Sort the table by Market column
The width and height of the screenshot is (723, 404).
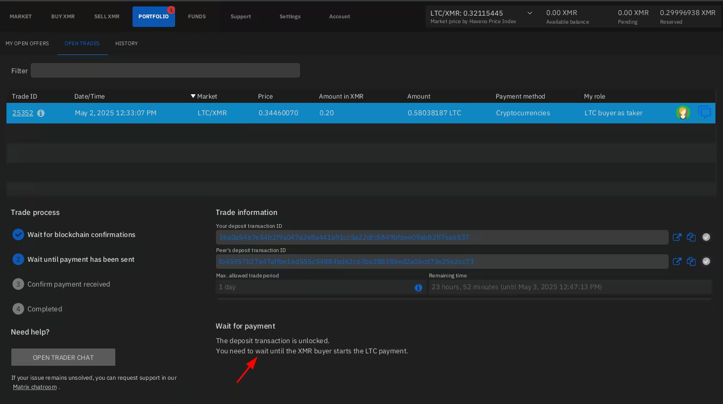[206, 96]
